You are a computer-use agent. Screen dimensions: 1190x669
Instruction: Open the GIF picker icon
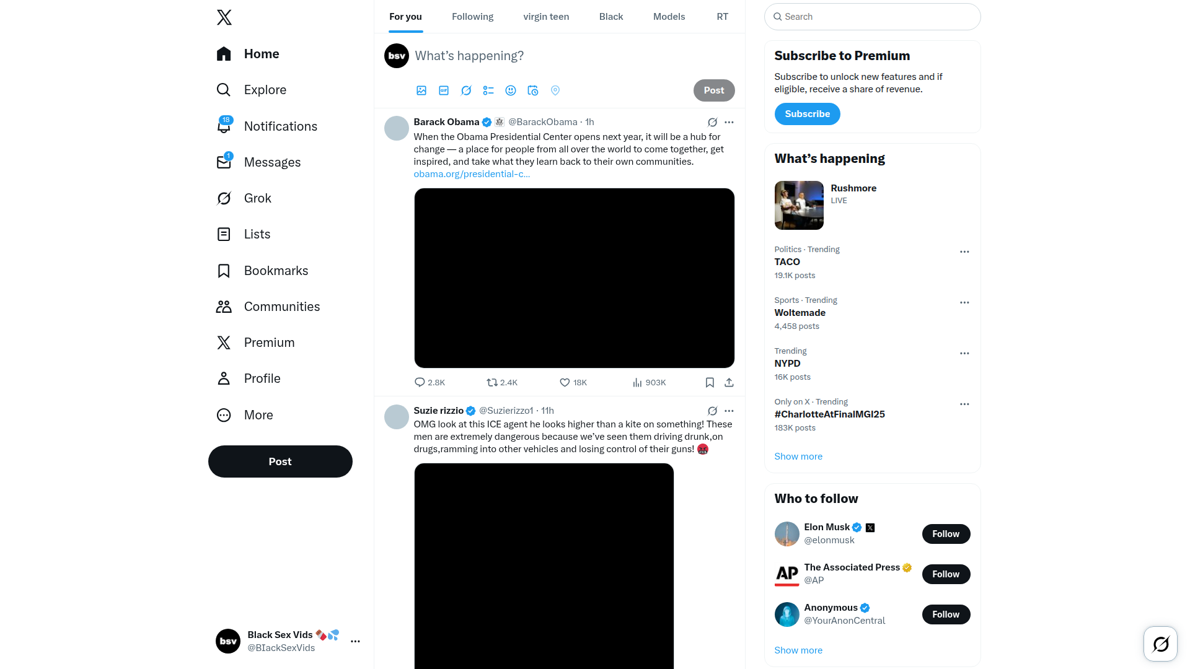click(x=444, y=90)
